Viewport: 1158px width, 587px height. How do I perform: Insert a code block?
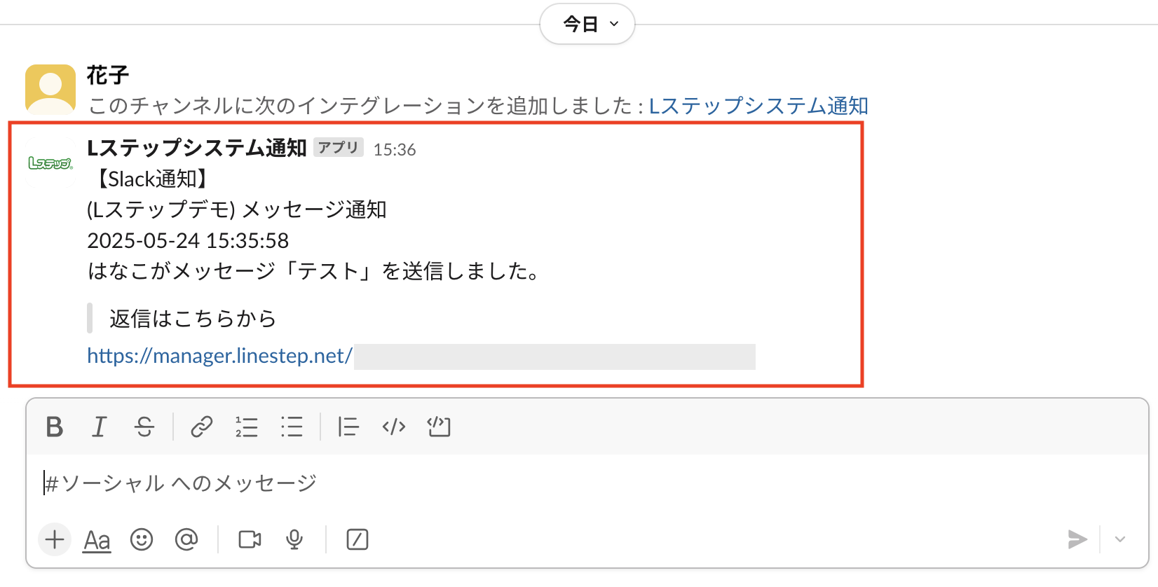click(439, 427)
